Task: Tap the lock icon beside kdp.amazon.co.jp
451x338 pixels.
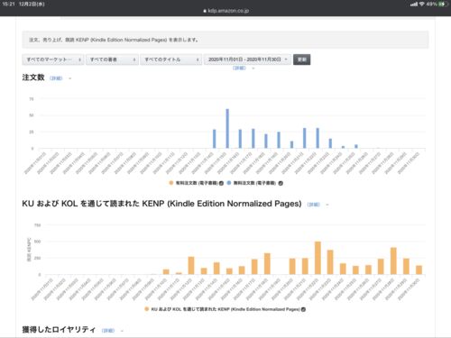Action: (x=205, y=11)
